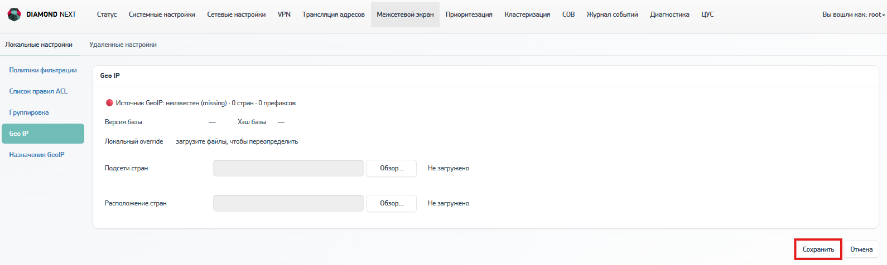Image resolution: width=887 pixels, height=265 pixels.
Task: Click Не загружено next to Расположение стран
Action: click(449, 203)
